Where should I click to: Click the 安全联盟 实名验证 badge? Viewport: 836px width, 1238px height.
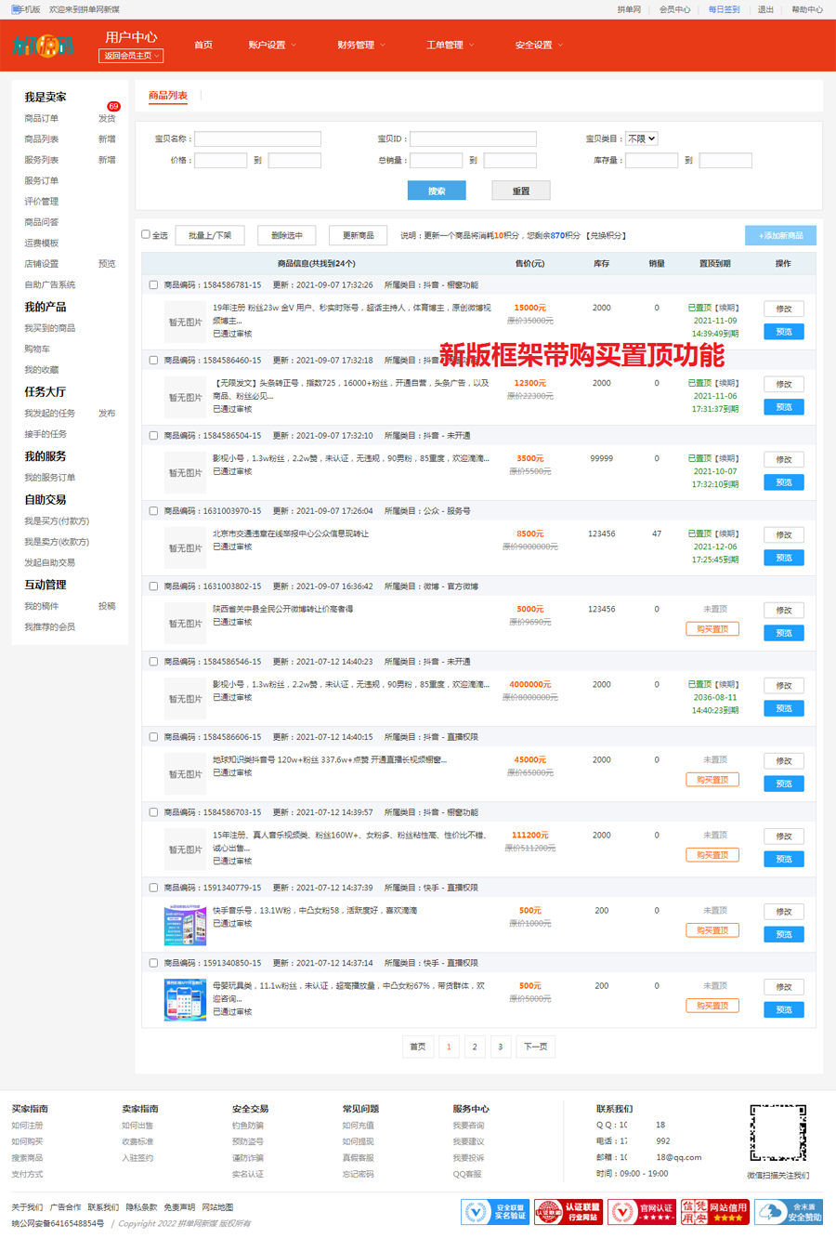coord(495,1212)
